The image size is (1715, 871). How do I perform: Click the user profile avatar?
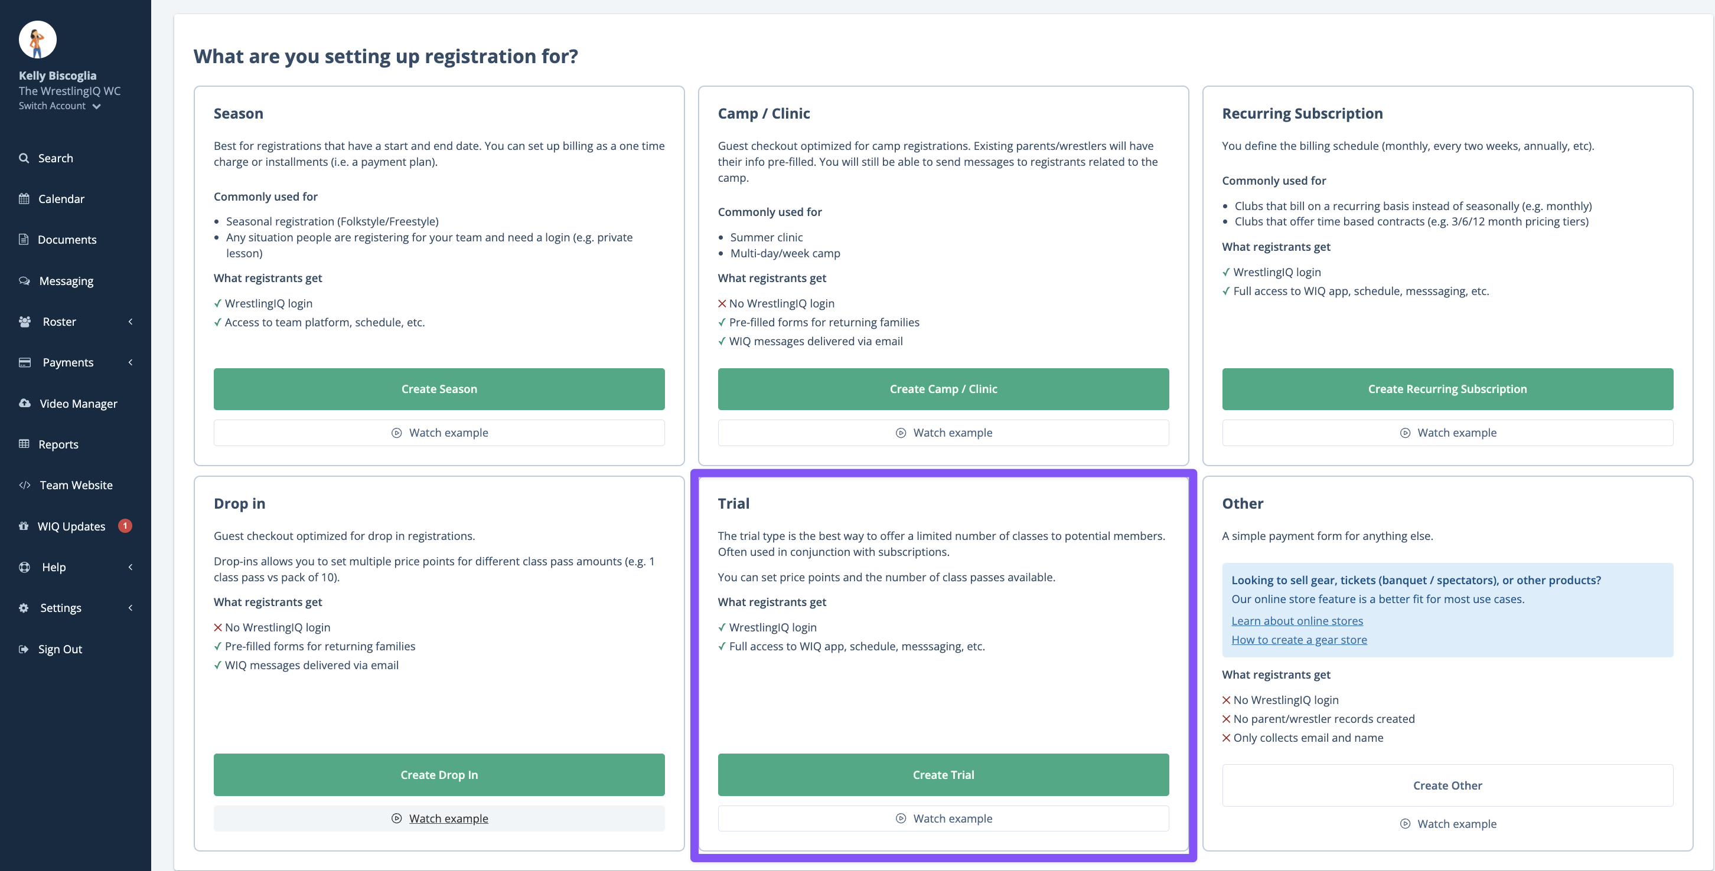pos(37,40)
